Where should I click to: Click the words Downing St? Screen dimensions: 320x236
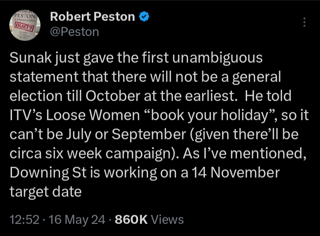pyautogui.click(x=48, y=173)
